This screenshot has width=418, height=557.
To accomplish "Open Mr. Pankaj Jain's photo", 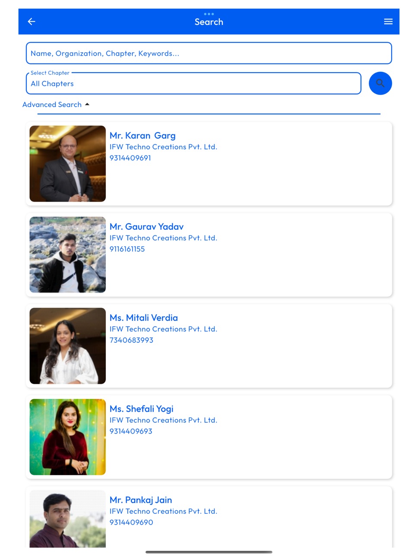I will coord(67,519).
